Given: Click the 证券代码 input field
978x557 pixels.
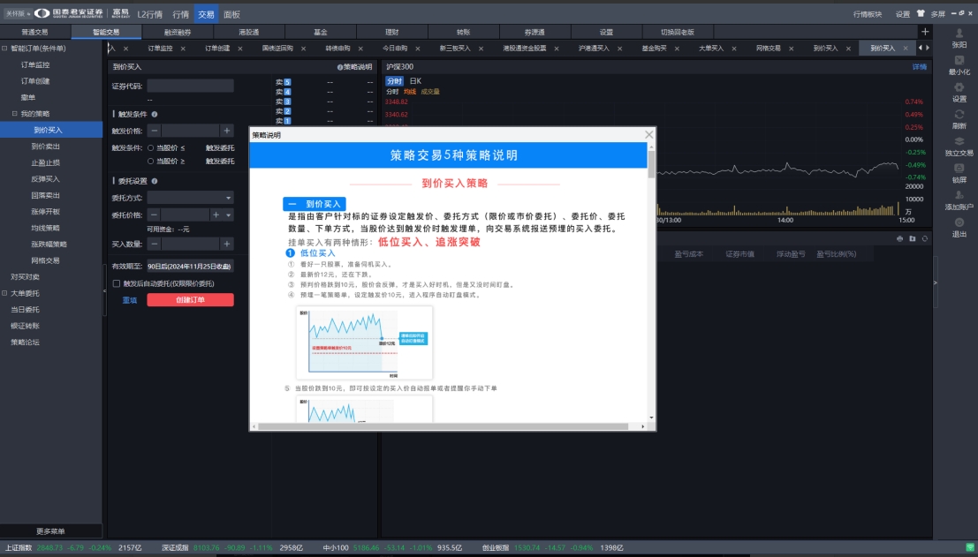Looking at the screenshot, I should pyautogui.click(x=190, y=87).
